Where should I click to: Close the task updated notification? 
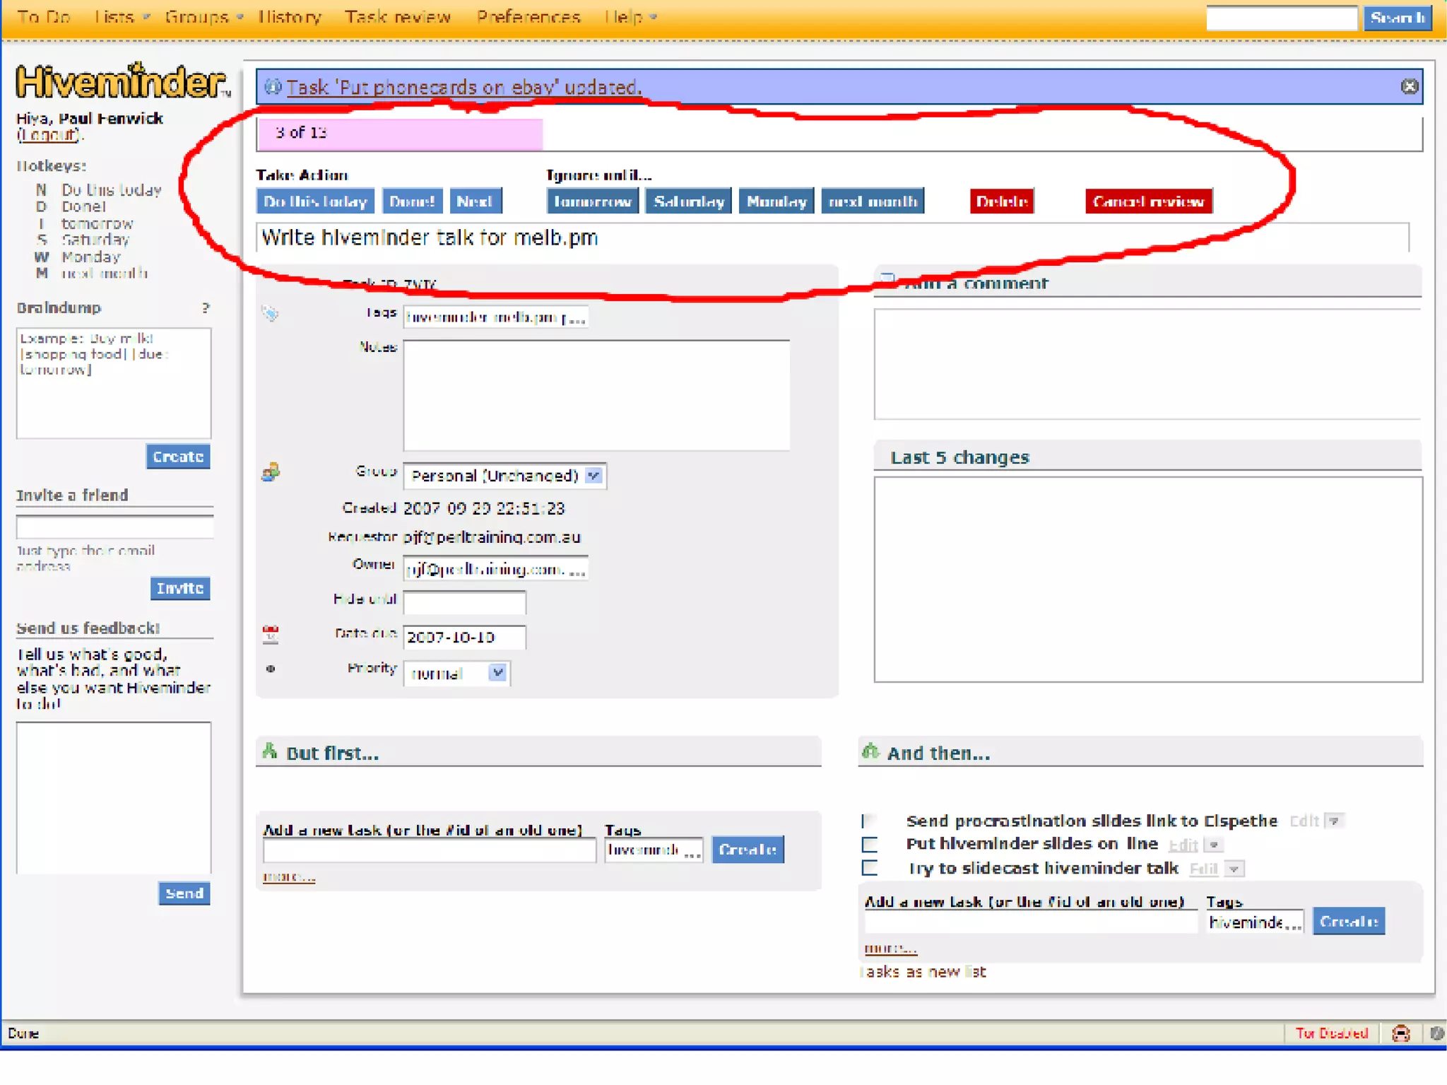pos(1409,86)
